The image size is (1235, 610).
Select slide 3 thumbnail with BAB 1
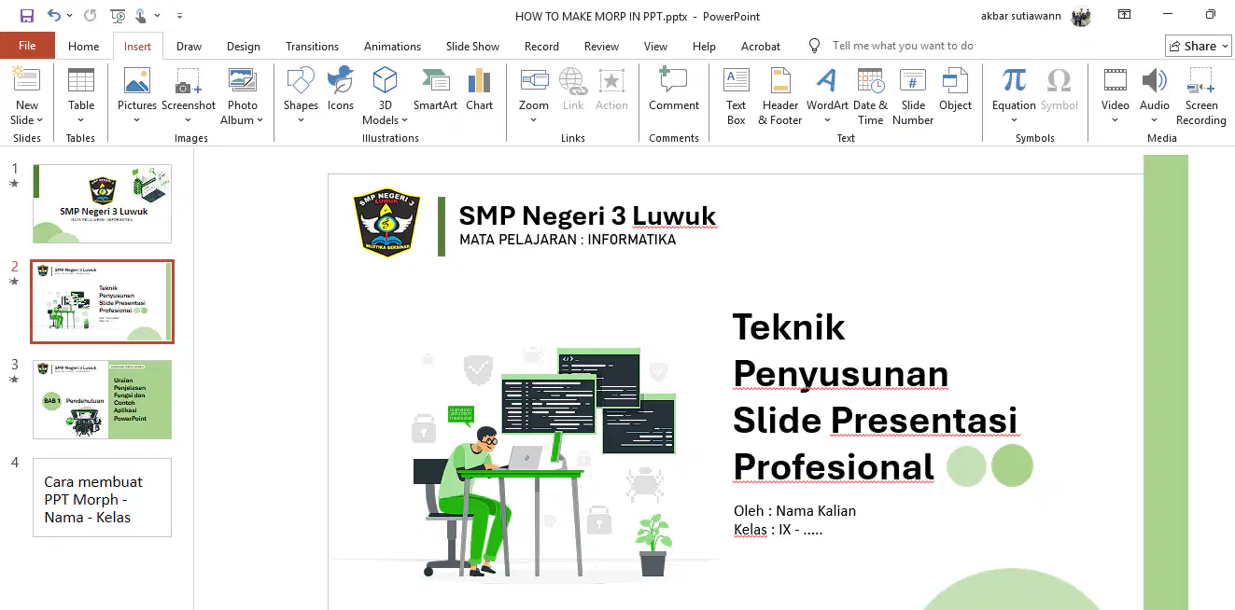102,399
